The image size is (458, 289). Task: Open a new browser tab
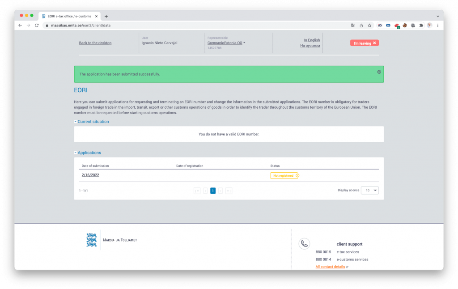tap(106, 16)
